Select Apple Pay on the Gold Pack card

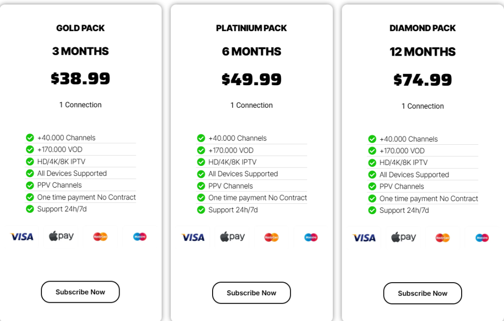(61, 236)
